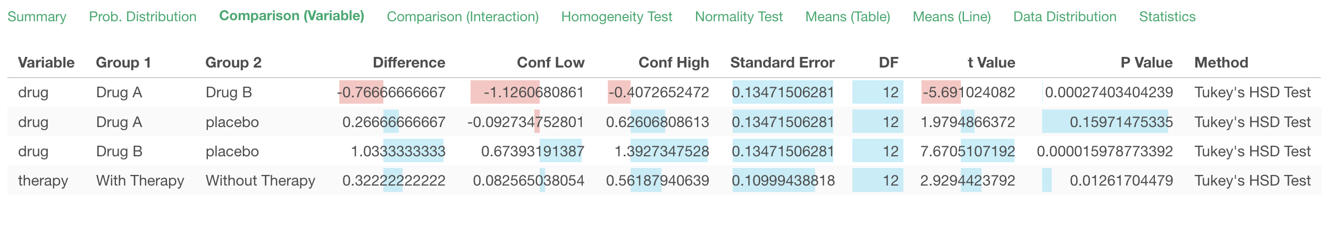Image resolution: width=1341 pixels, height=235 pixels.
Task: Open the Comparison (Interaction) tab
Action: pyautogui.click(x=463, y=16)
